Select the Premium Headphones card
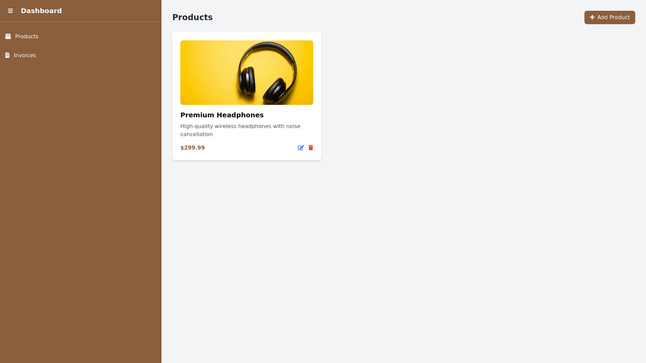 [246, 96]
